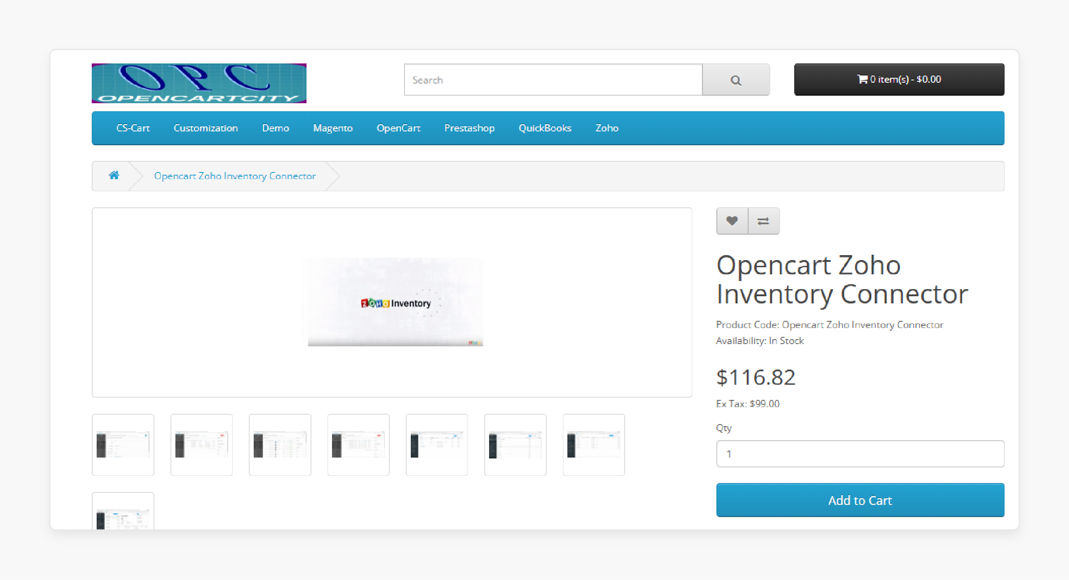Click into the Search input field
This screenshot has height=580, width=1069.
point(553,80)
